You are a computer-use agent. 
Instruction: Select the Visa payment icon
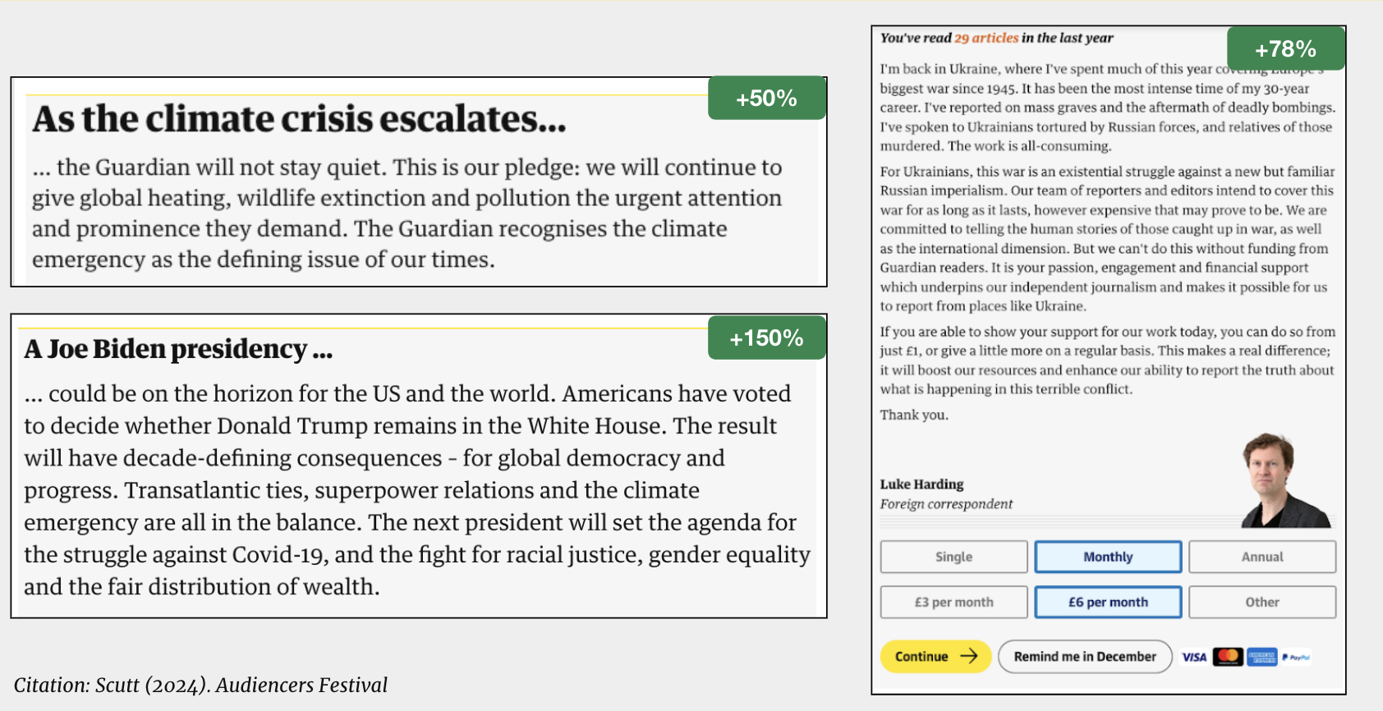[x=1193, y=657]
